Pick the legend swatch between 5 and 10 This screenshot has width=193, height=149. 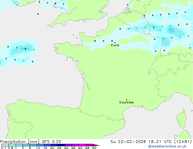click(x=33, y=145)
